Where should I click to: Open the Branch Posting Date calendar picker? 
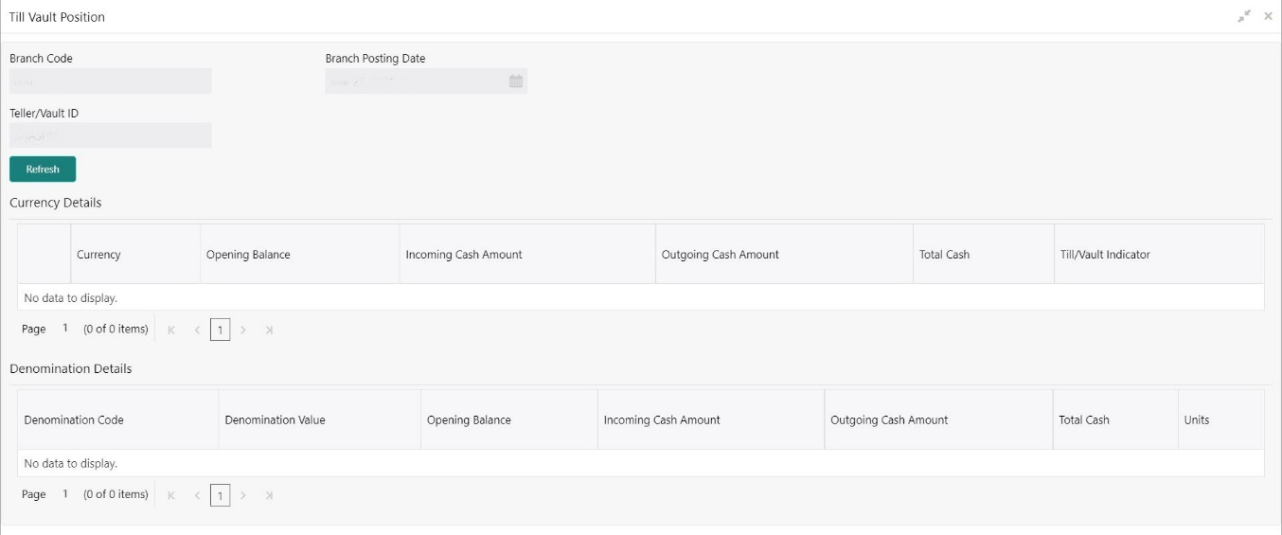(x=516, y=81)
